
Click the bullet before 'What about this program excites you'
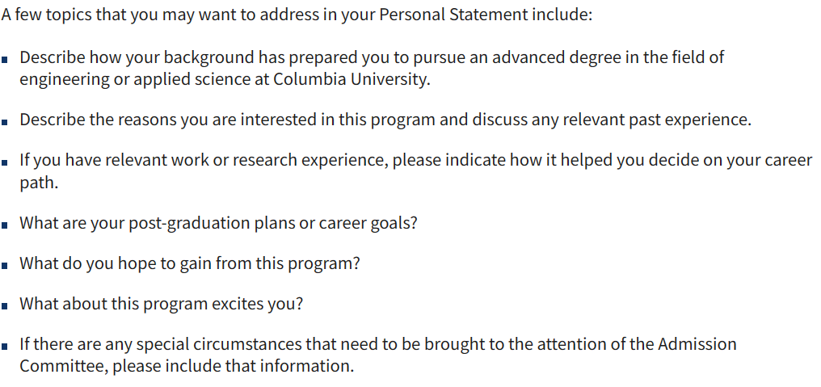pos(5,306)
